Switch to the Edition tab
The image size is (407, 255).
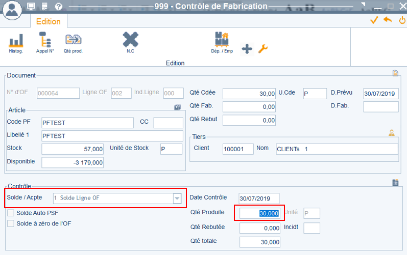tap(49, 21)
